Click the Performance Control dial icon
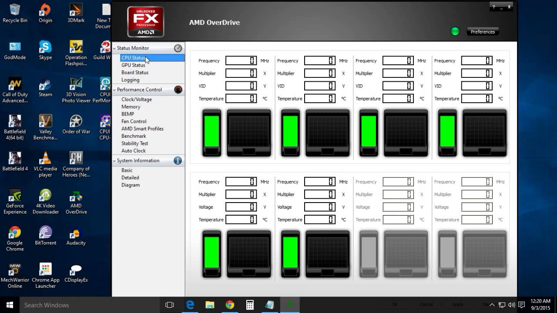 (x=178, y=90)
